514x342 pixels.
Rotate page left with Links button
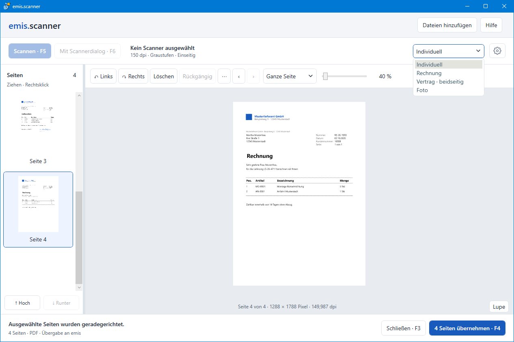pos(104,76)
